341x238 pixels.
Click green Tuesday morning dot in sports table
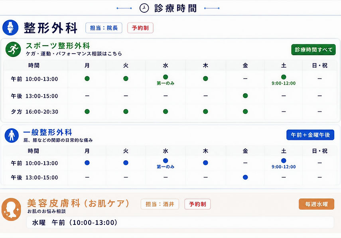coord(126,79)
